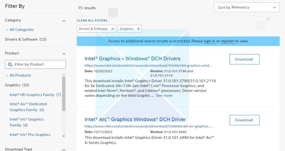Viewport: 285px width, 151px height.
Task: Open the download/726609 URL link
Action: pyautogui.click(x=148, y=126)
